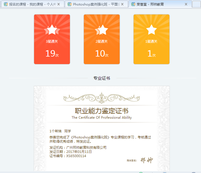Click the 职业能力鉴定证书 certificate title

[101, 111]
